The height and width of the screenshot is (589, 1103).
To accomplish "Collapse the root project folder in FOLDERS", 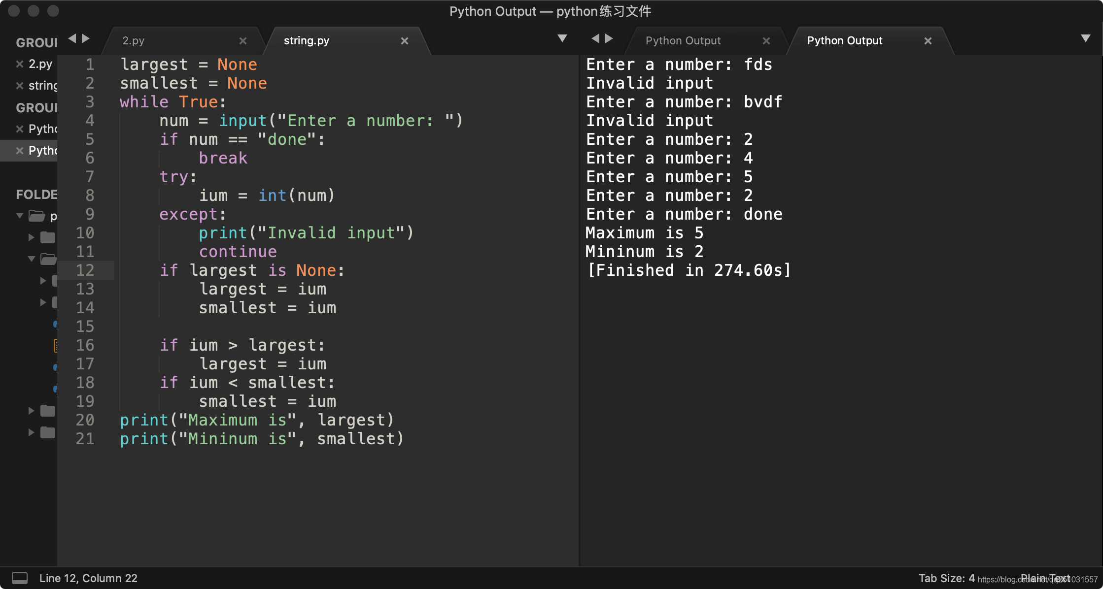I will pyautogui.click(x=19, y=216).
